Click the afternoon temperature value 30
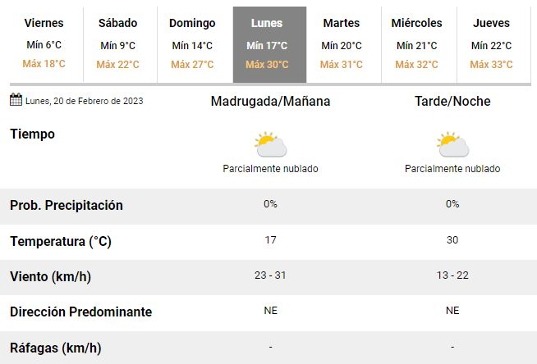Viewport: 537px width, 364px height. click(x=452, y=240)
